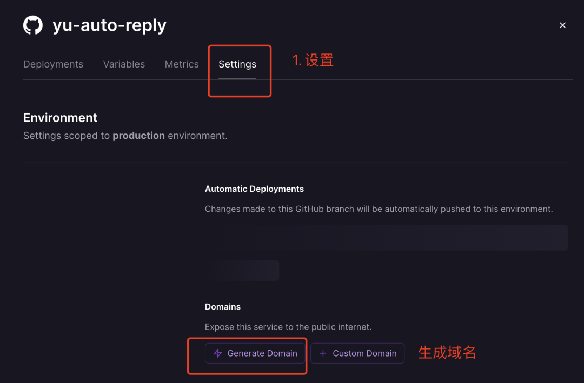Click the bold "production" environment text
584x383 pixels.
[138, 136]
